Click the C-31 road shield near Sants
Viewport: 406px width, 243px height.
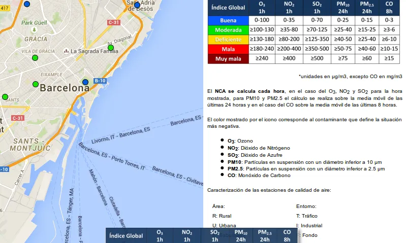(x=18, y=118)
